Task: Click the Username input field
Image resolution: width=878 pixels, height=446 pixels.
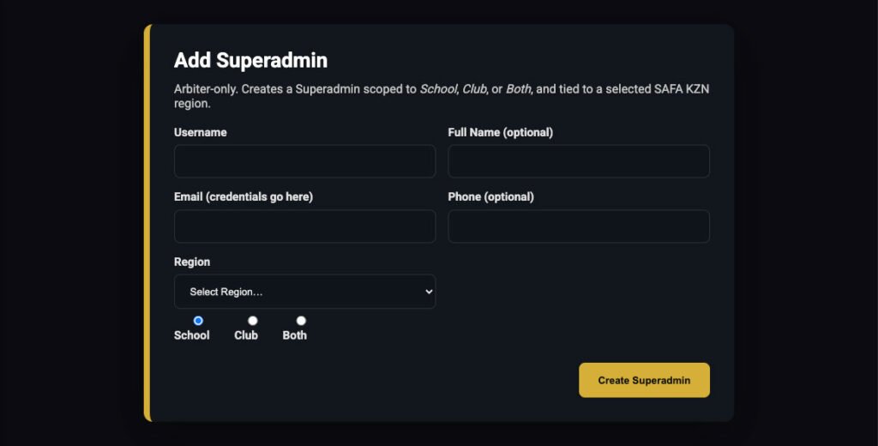Action: [x=304, y=161]
